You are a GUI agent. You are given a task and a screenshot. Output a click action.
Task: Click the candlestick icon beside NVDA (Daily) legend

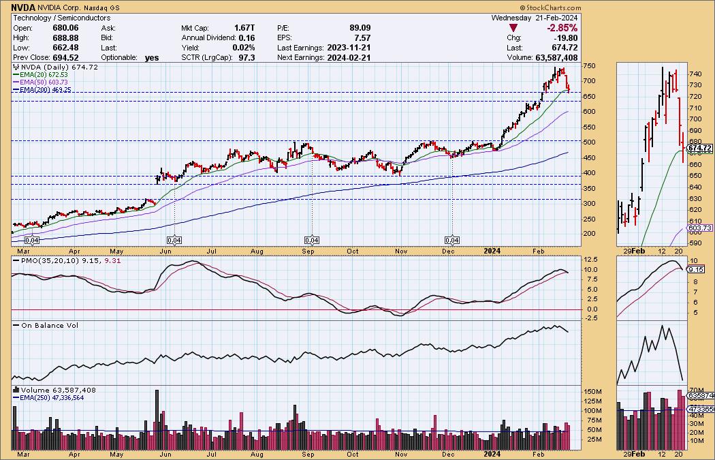click(16, 67)
